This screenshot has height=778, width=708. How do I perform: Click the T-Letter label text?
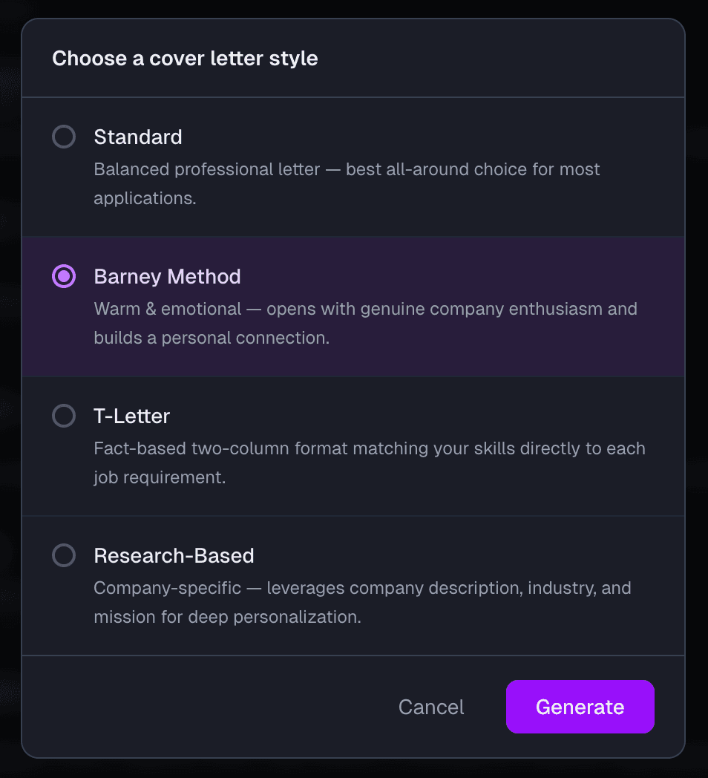pyautogui.click(x=132, y=416)
